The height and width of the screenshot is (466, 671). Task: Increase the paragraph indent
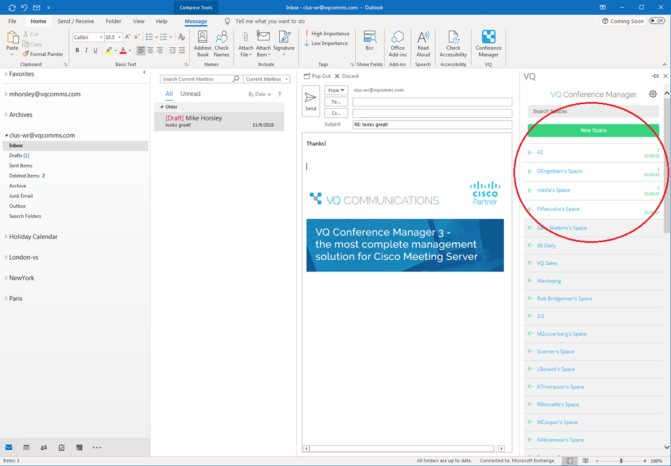[x=182, y=51]
